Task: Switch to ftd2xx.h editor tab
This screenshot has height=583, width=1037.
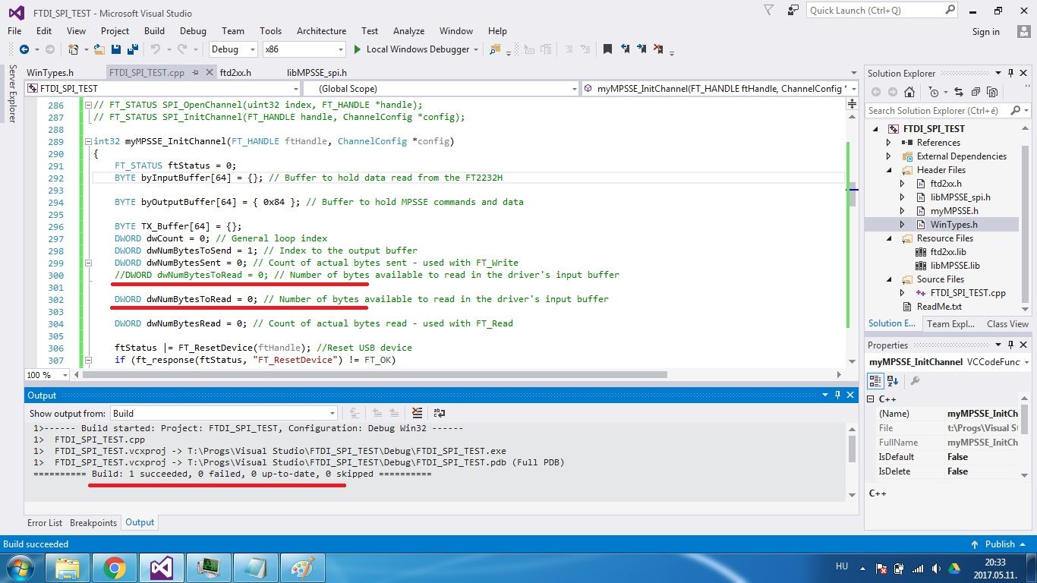Action: click(x=235, y=73)
